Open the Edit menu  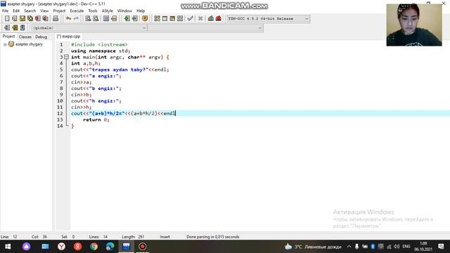[x=16, y=11]
